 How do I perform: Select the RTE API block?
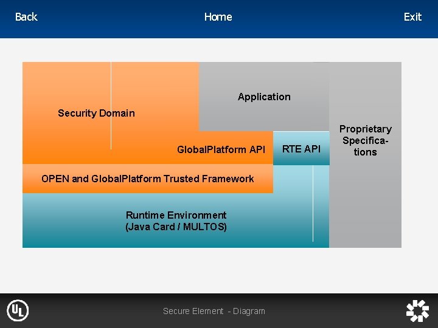[301, 148]
